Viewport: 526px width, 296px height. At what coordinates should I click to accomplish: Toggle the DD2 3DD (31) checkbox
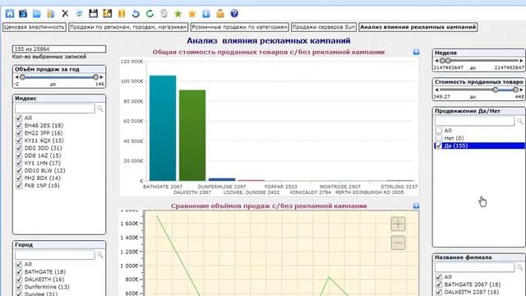19,148
